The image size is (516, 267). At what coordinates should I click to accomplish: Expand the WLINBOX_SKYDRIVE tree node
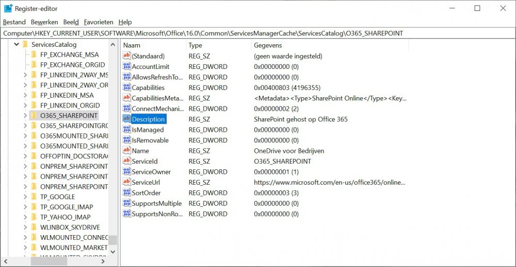click(25, 227)
